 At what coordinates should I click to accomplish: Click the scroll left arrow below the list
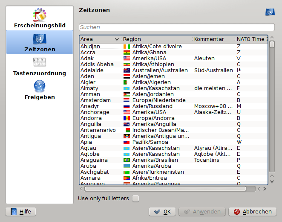pos(81,189)
